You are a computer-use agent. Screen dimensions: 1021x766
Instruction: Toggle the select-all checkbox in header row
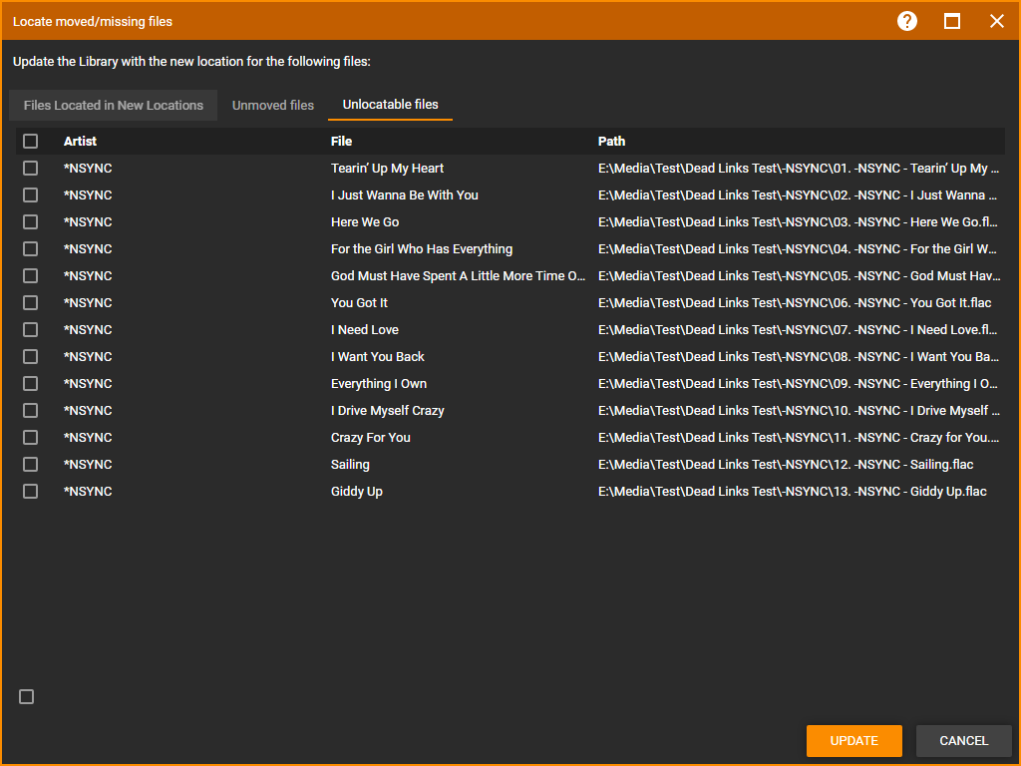[x=31, y=142]
